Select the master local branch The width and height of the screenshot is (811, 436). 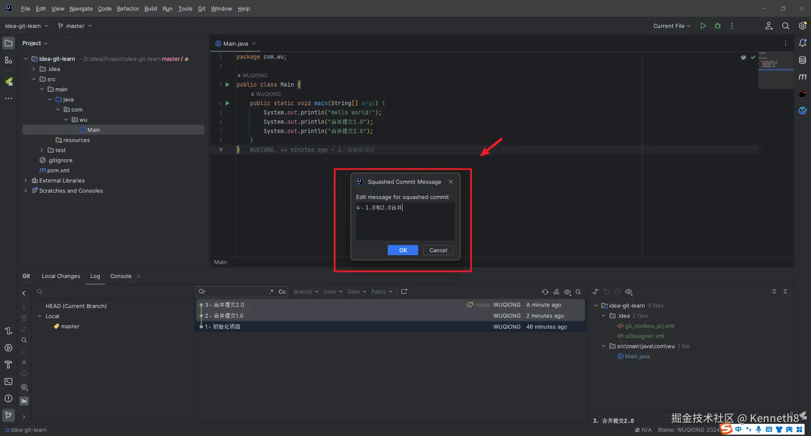[70, 326]
